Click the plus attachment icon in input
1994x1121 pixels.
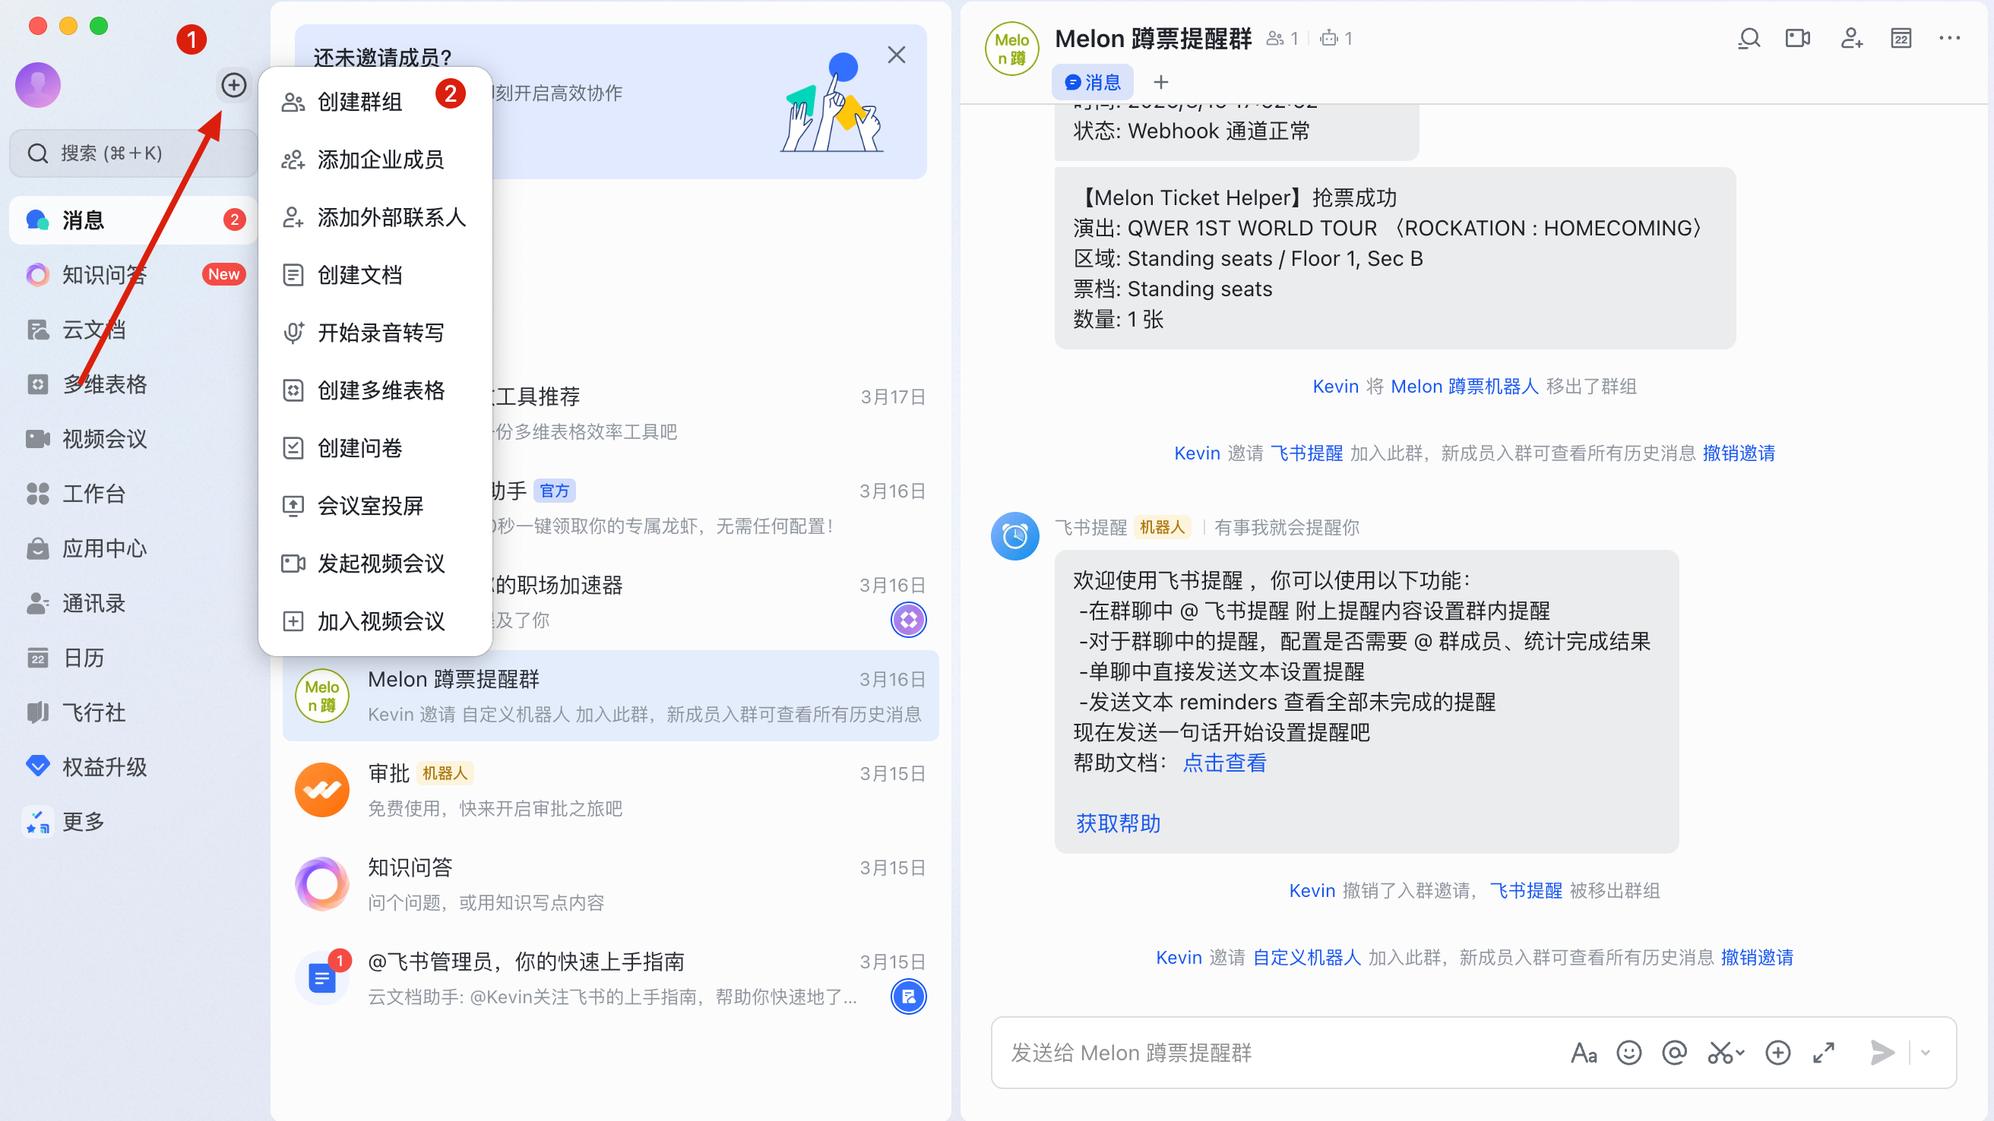tap(1778, 1053)
